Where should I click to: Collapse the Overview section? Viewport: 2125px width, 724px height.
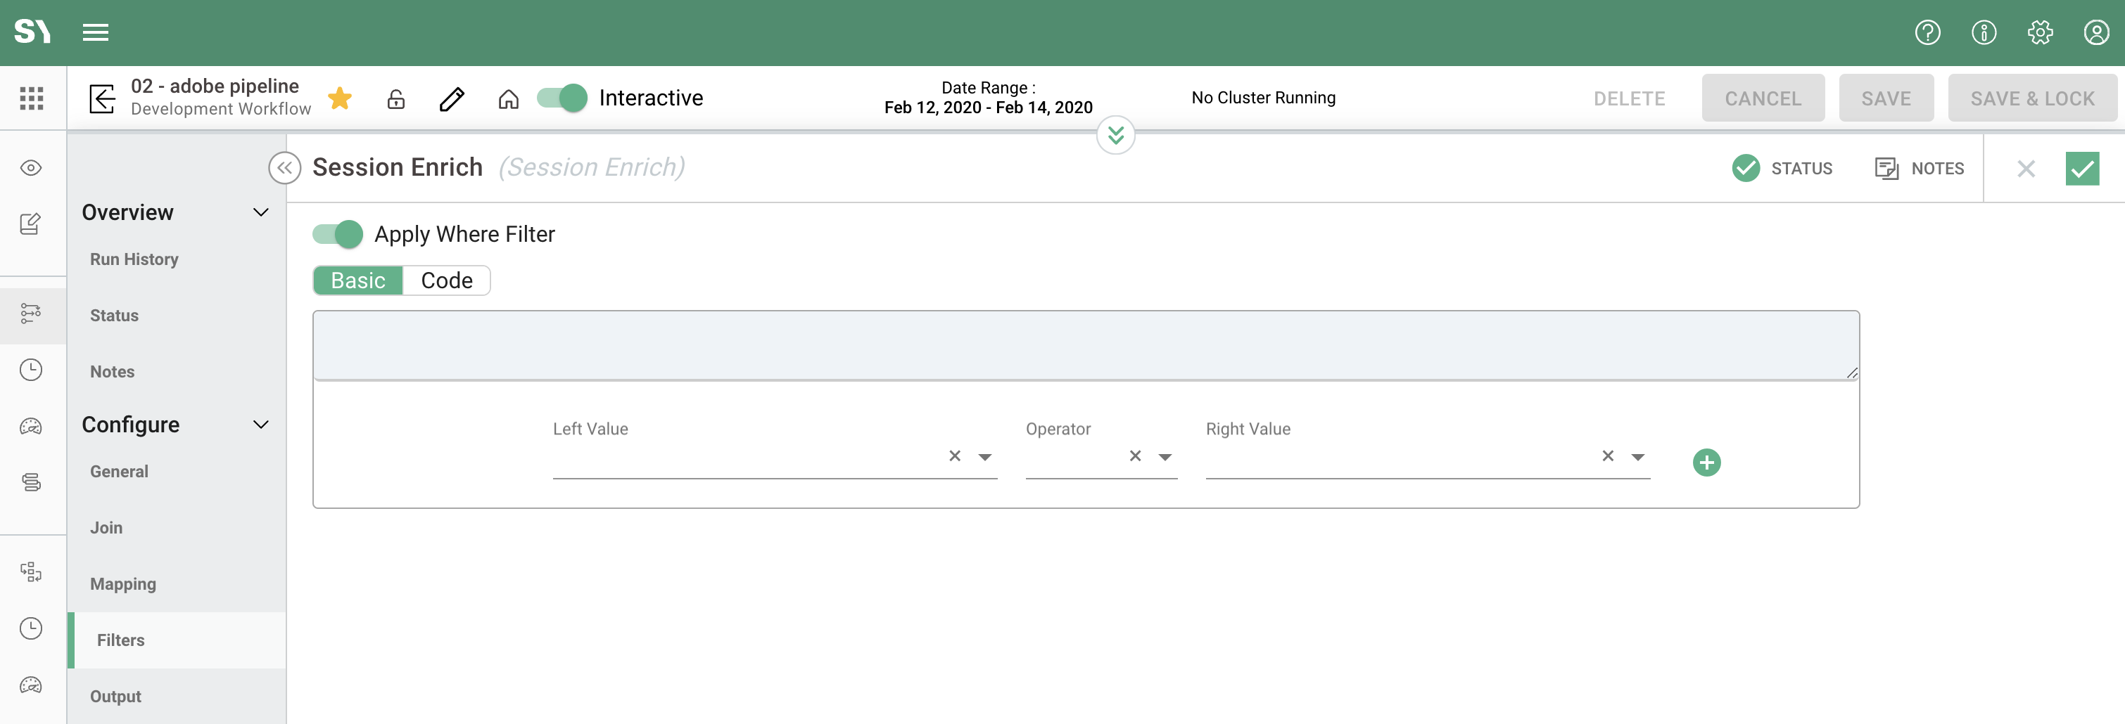(x=260, y=212)
